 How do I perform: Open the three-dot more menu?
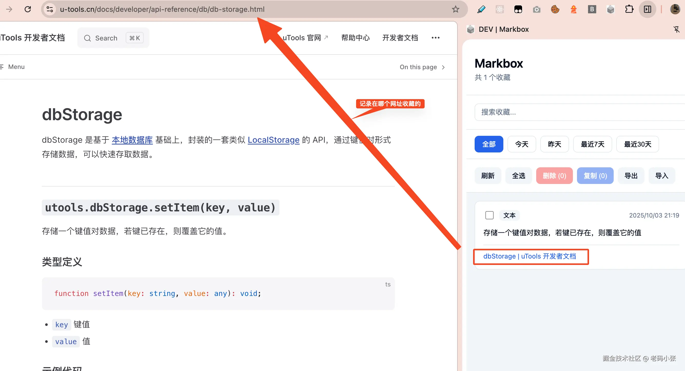[435, 38]
